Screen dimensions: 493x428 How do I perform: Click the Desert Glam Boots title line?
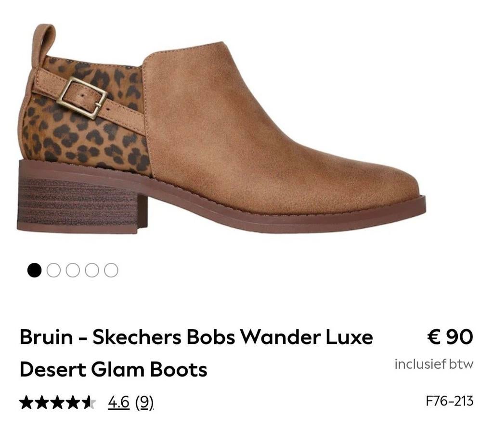point(113,370)
